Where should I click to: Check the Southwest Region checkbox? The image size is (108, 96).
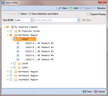[x=11, y=80]
